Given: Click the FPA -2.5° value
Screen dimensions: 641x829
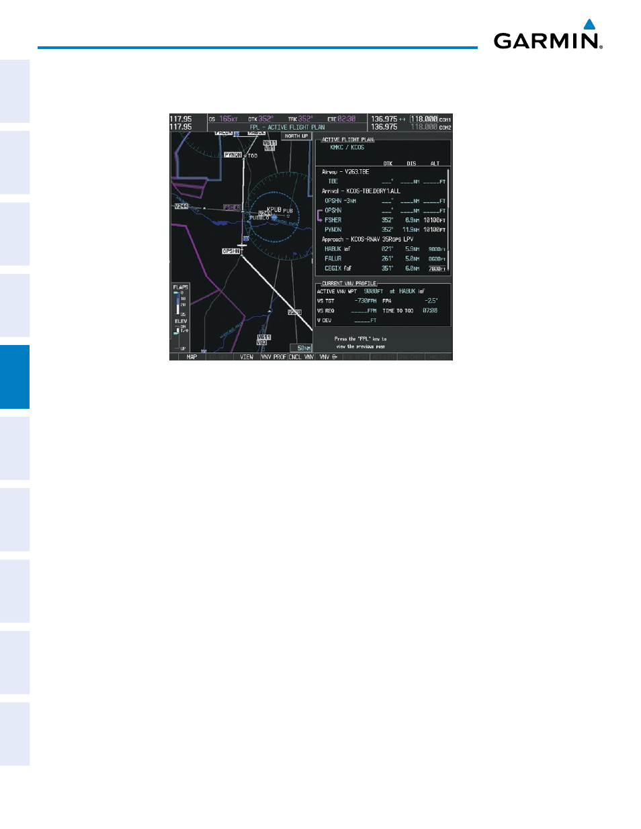Looking at the screenshot, I should tap(431, 301).
